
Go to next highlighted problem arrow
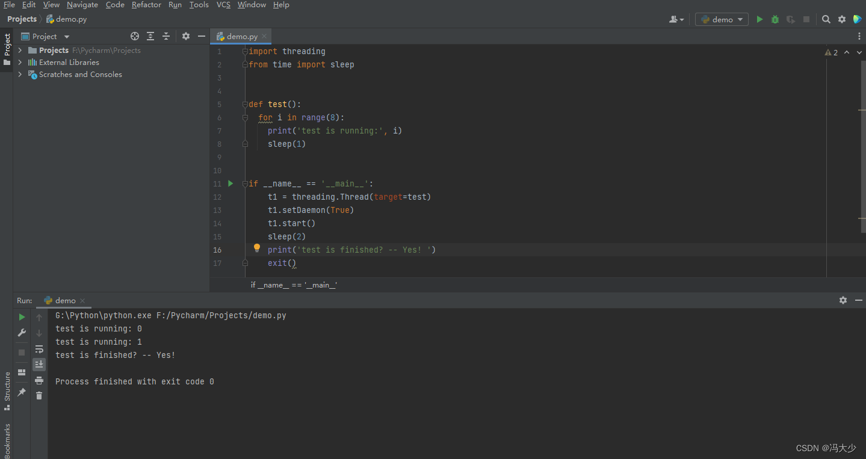[859, 52]
